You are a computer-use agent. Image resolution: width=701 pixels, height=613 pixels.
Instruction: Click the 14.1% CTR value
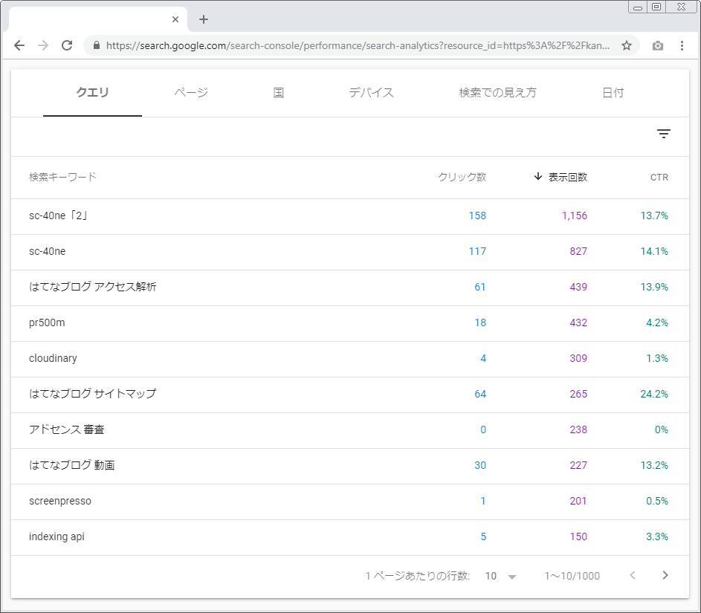point(654,252)
